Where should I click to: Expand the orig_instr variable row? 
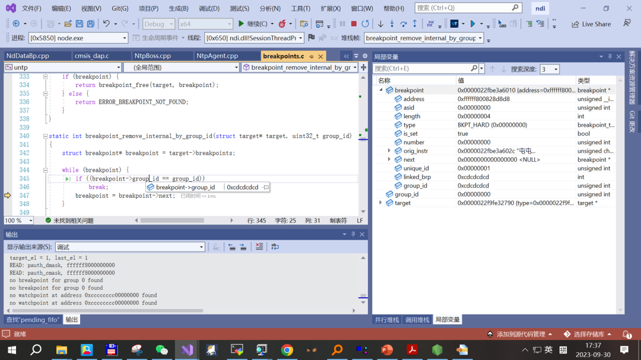(x=389, y=151)
